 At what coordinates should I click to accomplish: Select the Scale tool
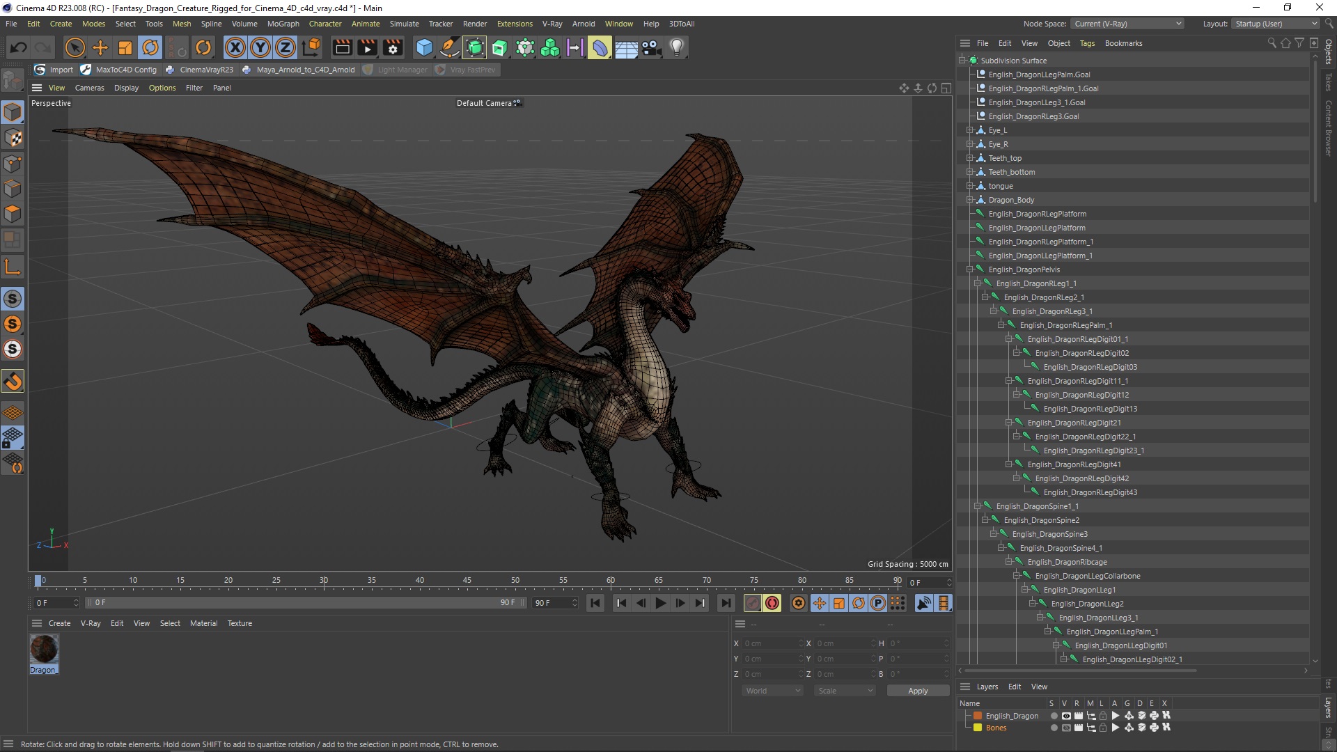[125, 47]
